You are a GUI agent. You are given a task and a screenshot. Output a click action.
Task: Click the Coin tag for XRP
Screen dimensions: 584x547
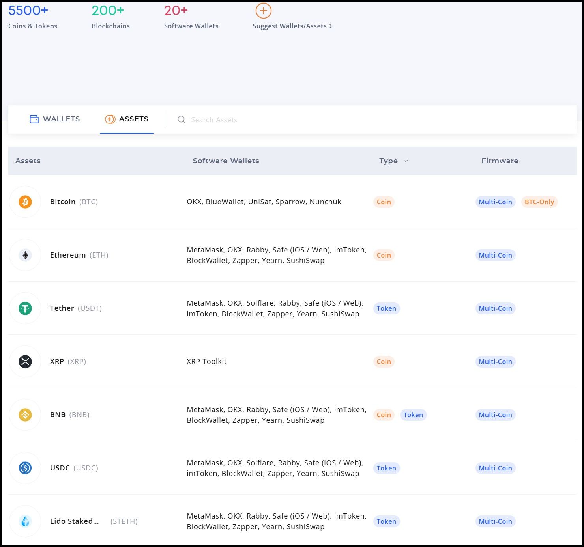tap(384, 362)
